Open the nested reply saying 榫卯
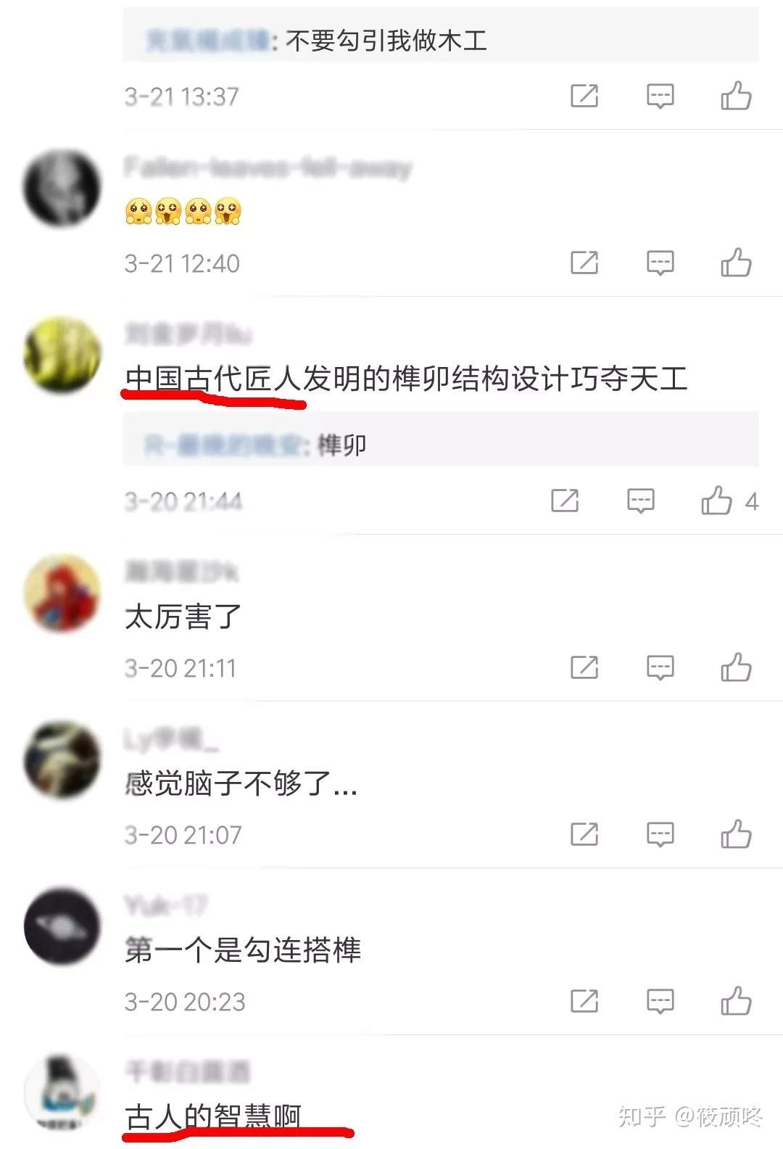The image size is (783, 1149). (x=441, y=441)
